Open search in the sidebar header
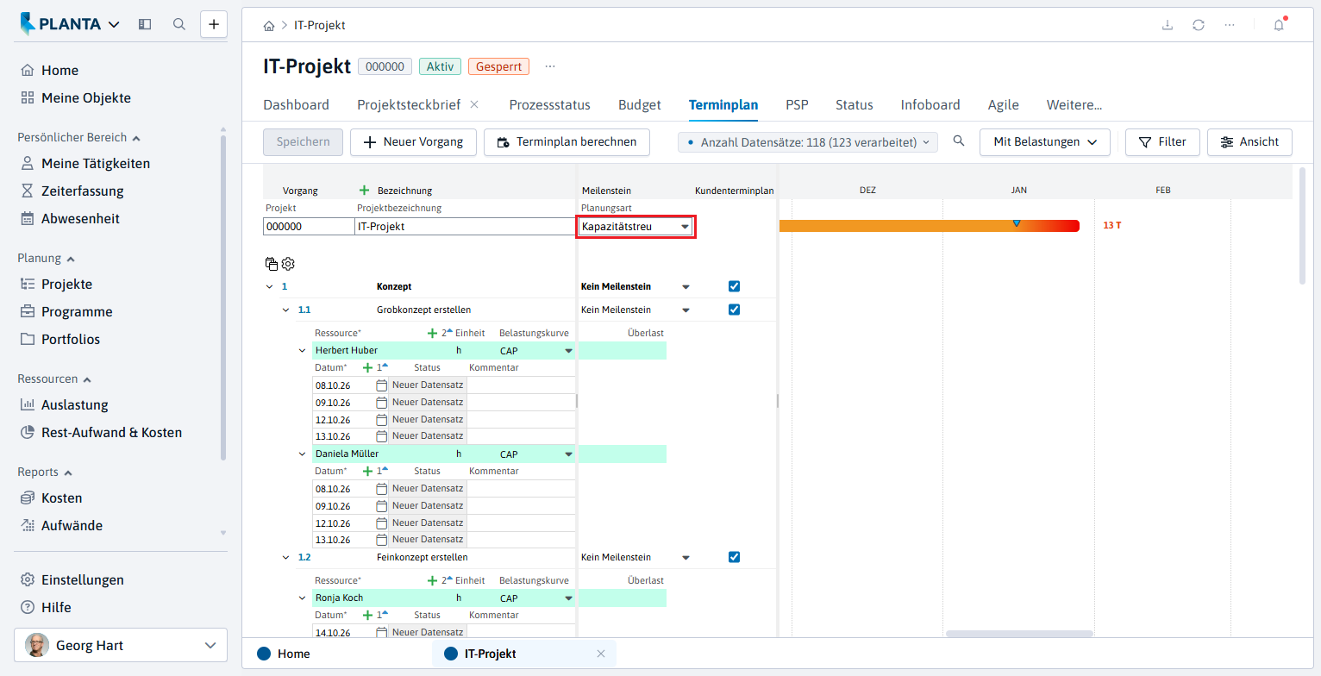 click(179, 24)
